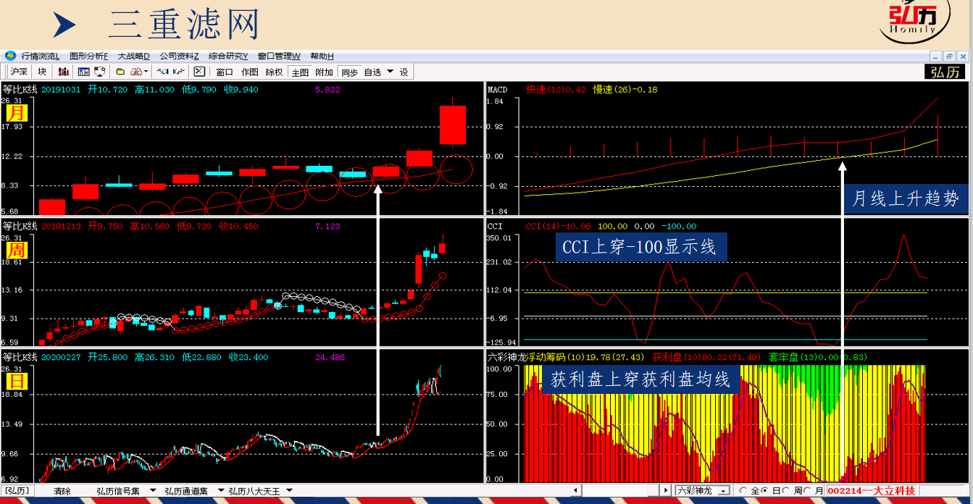
Task: Select the 周 weekly radio button
Action: (788, 491)
